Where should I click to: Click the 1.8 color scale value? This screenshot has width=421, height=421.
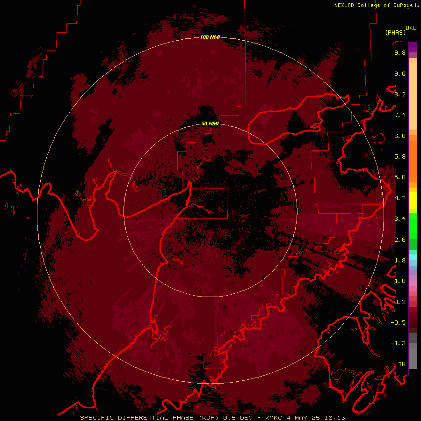point(400,261)
